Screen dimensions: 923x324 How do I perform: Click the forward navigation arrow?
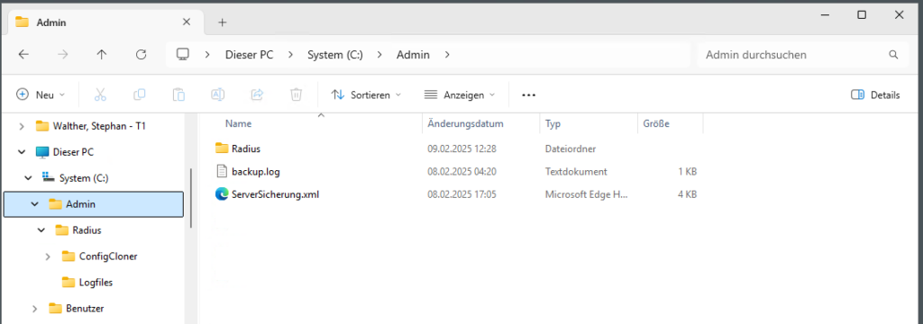point(62,55)
